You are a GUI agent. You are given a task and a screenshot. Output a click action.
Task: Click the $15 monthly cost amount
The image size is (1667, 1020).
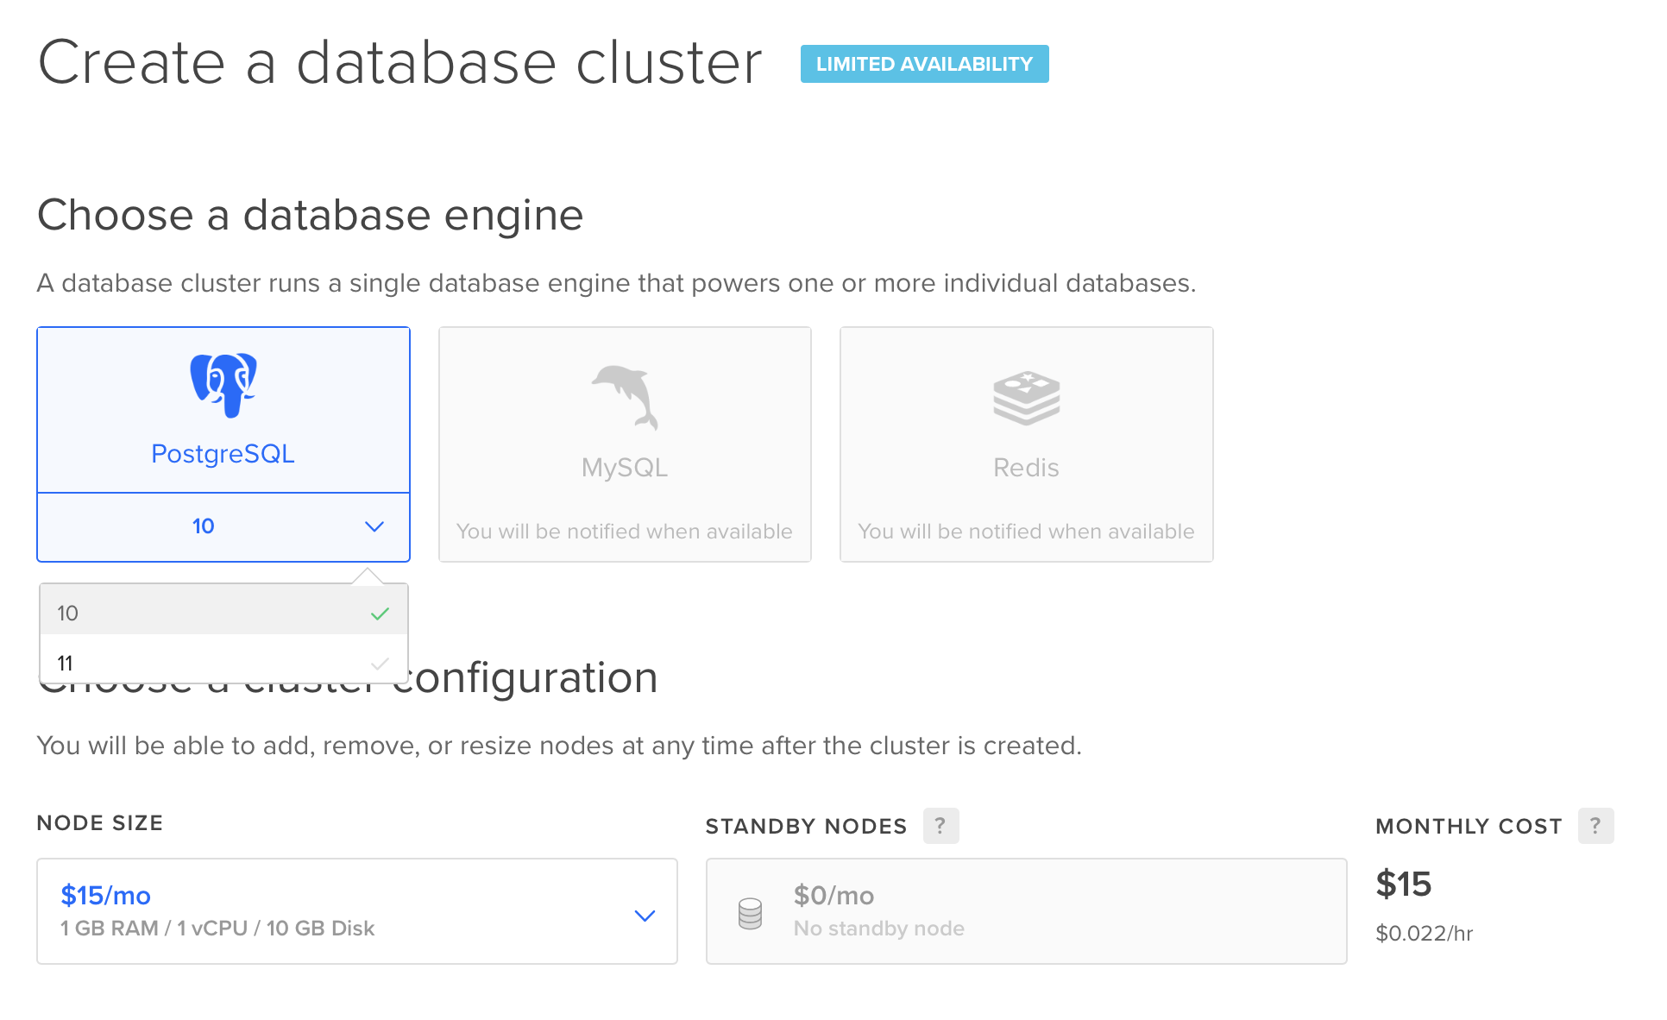pyautogui.click(x=1403, y=885)
